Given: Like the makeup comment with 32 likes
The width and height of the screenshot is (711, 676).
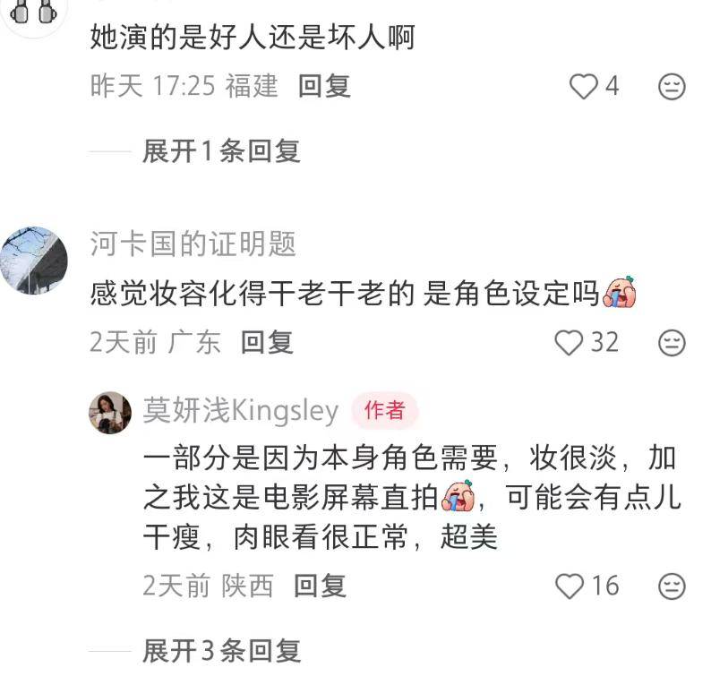Looking at the screenshot, I should coord(569,343).
